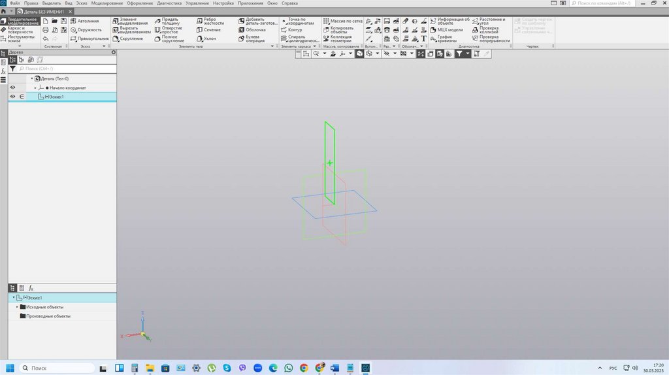Click Точка по координатам tool
The height and width of the screenshot is (375, 669).
298,21
